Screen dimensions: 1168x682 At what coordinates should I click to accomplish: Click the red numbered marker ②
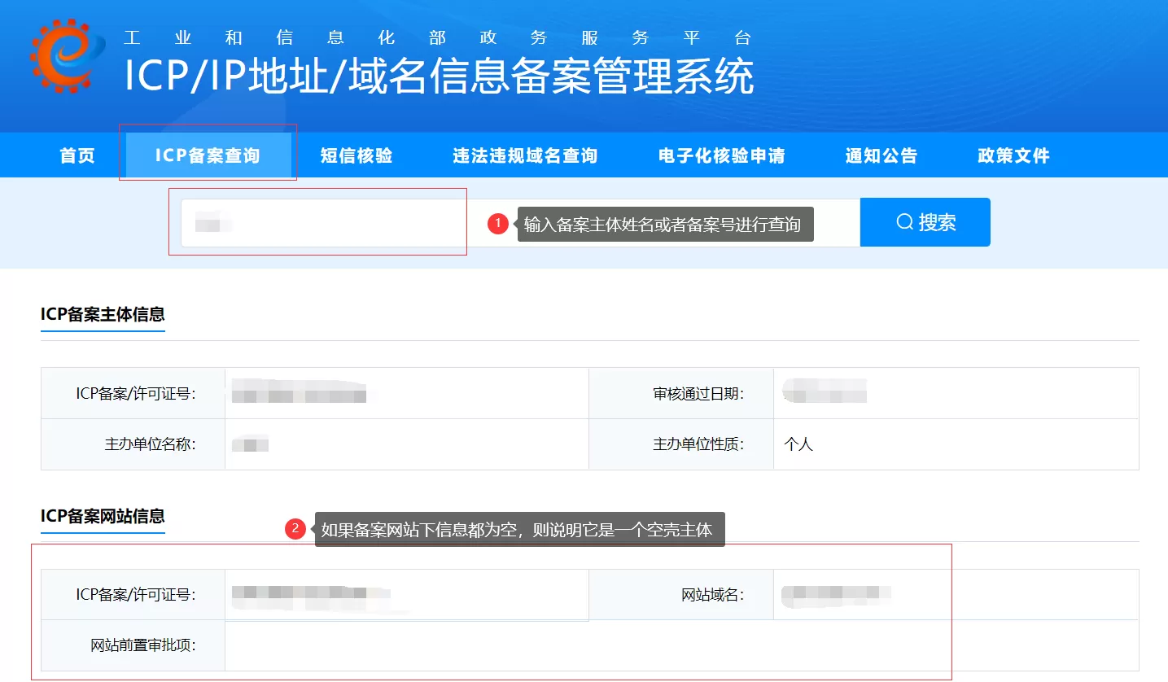click(x=297, y=530)
